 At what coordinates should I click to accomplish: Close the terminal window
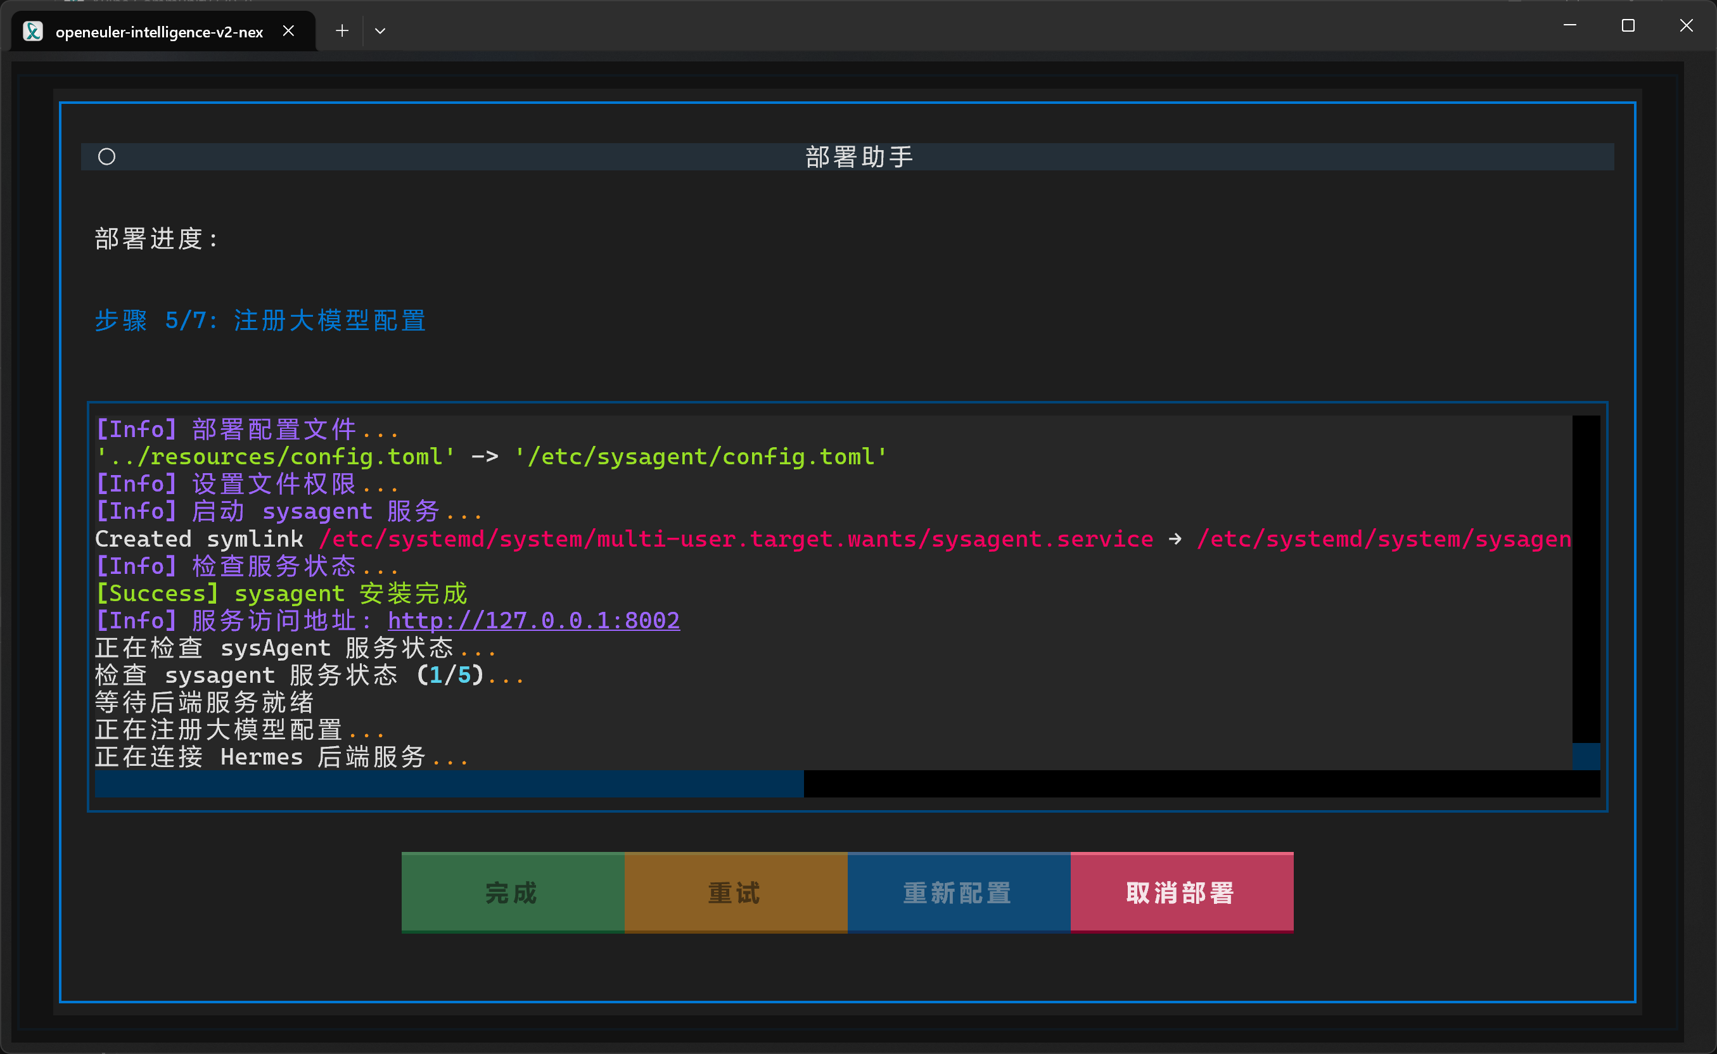tap(1687, 26)
